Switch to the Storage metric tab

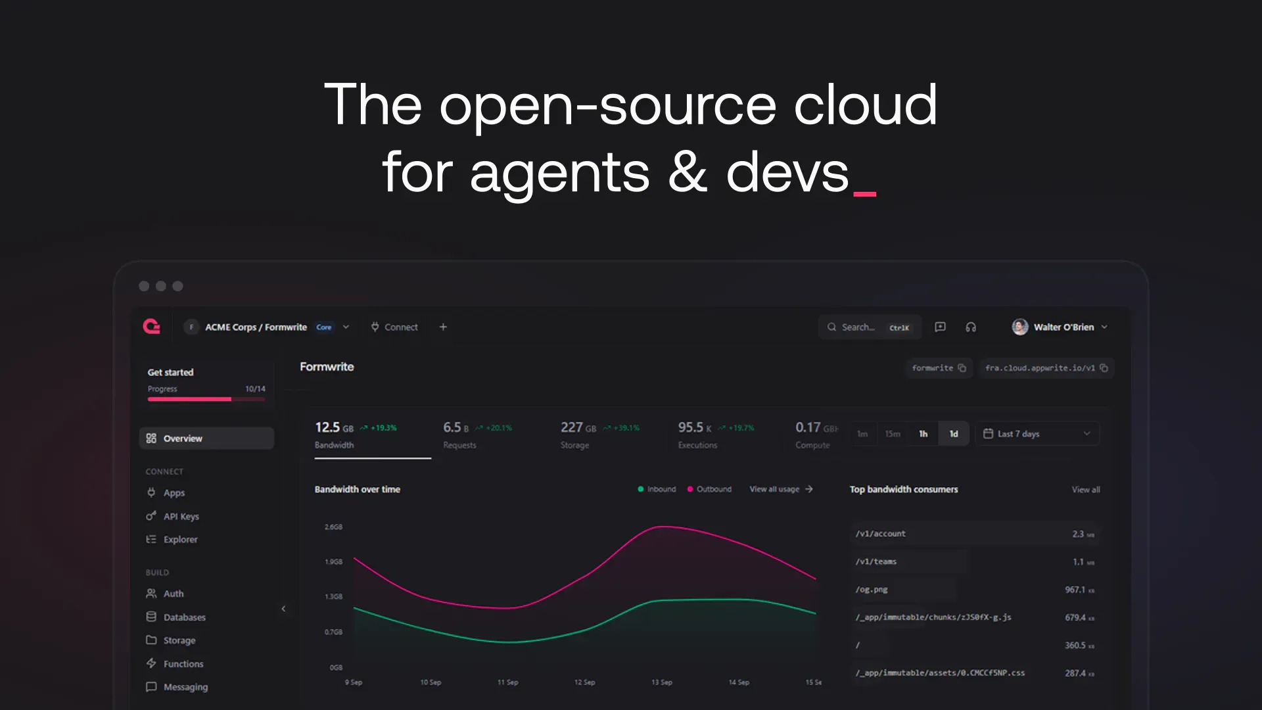coord(599,435)
